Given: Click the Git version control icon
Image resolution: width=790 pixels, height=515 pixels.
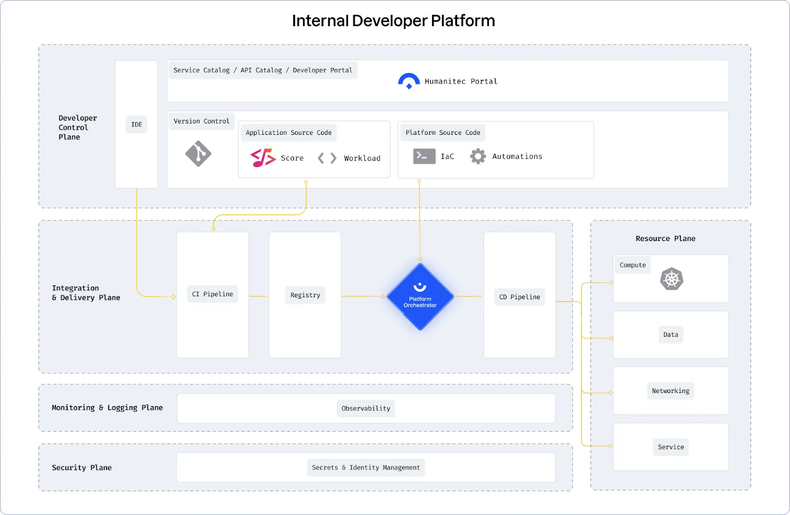Looking at the screenshot, I should click(x=198, y=154).
